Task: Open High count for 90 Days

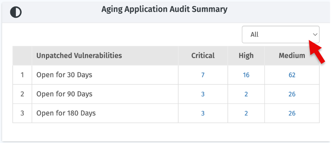Action: 246,94
